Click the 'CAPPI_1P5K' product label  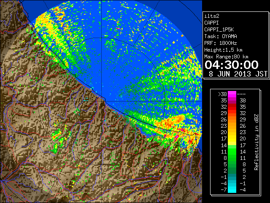point(219,30)
